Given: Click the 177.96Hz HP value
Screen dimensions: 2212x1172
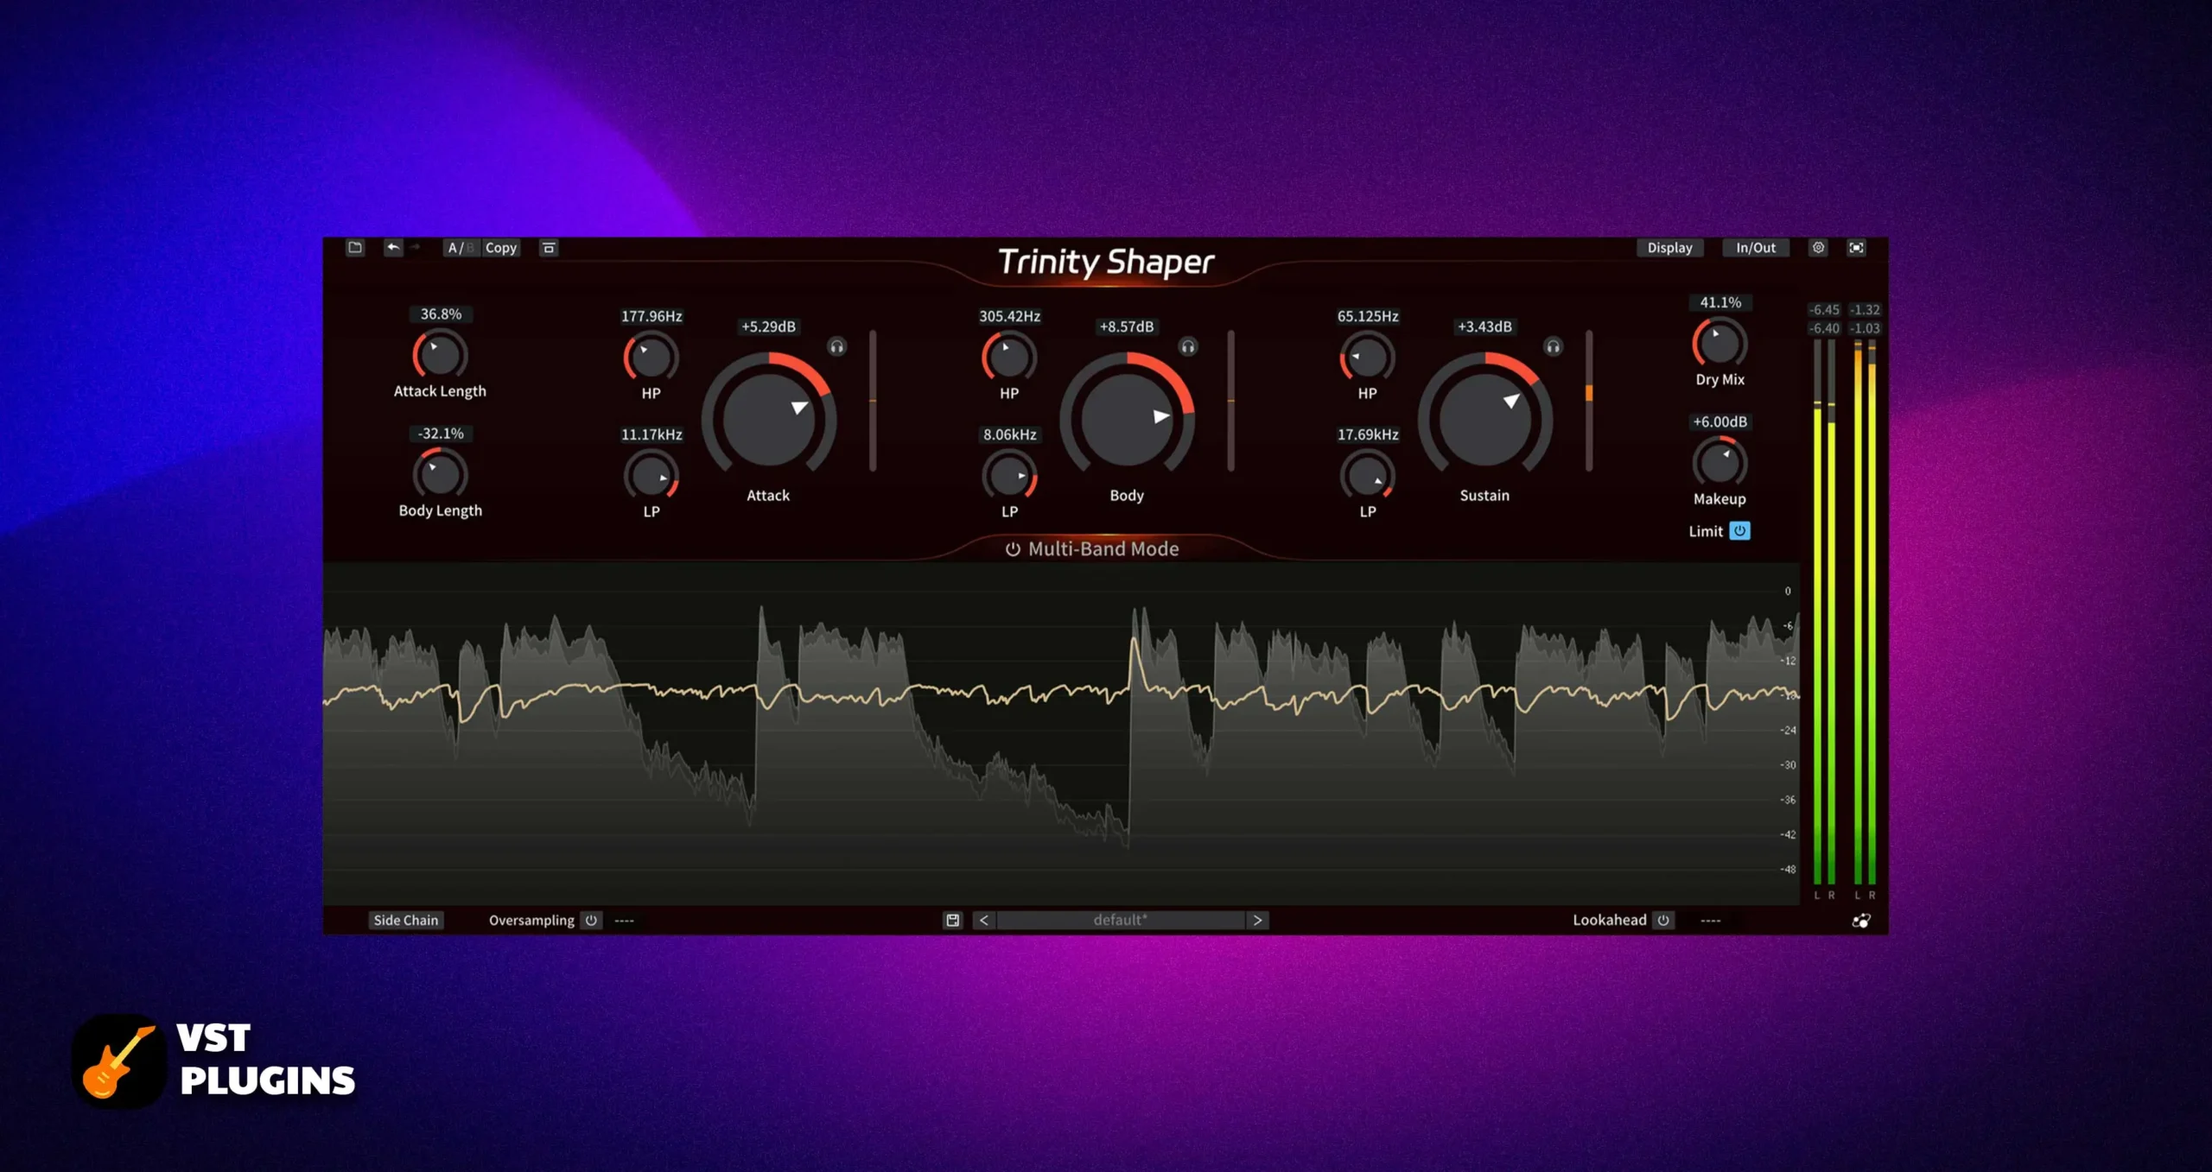Looking at the screenshot, I should (x=652, y=316).
